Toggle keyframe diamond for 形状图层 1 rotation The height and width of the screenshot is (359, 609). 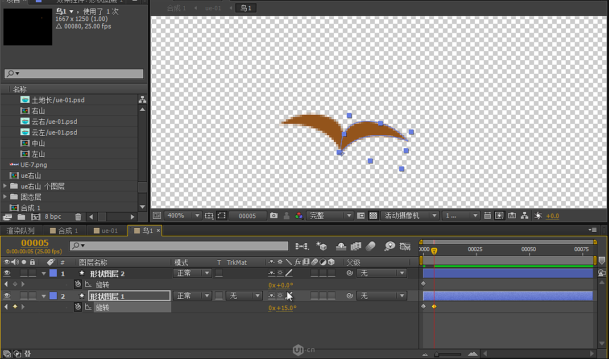tap(15, 307)
